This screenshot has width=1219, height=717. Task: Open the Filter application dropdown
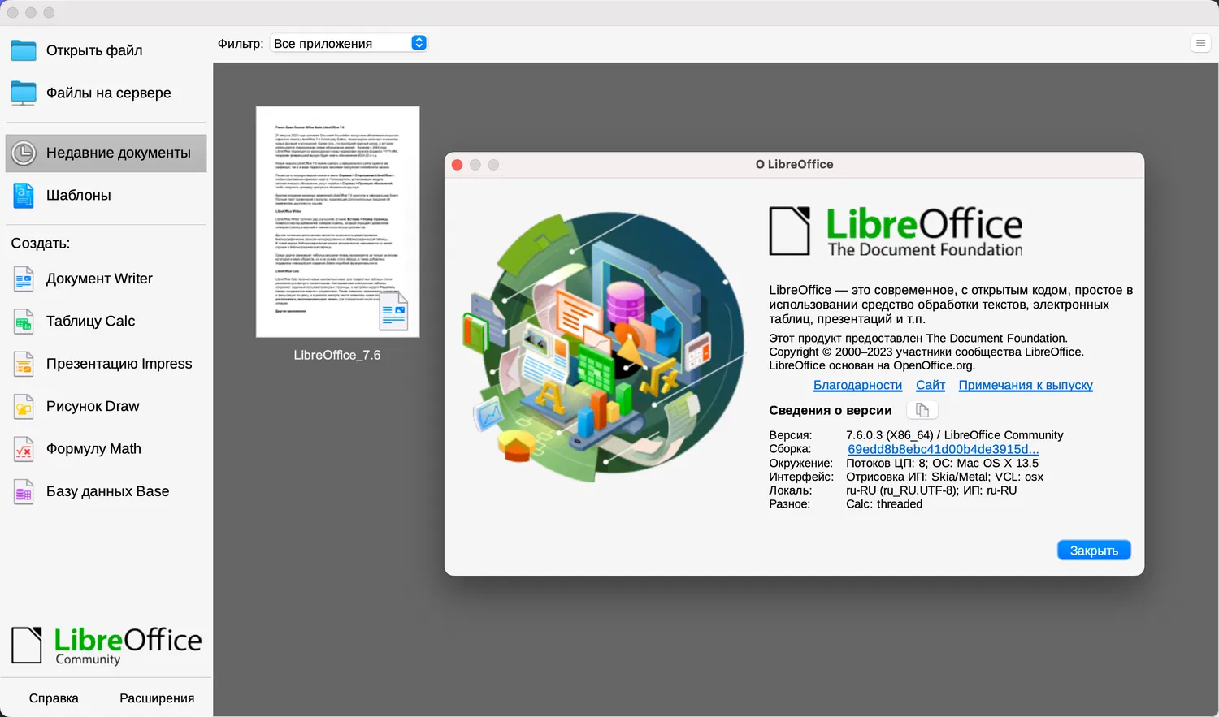(349, 43)
